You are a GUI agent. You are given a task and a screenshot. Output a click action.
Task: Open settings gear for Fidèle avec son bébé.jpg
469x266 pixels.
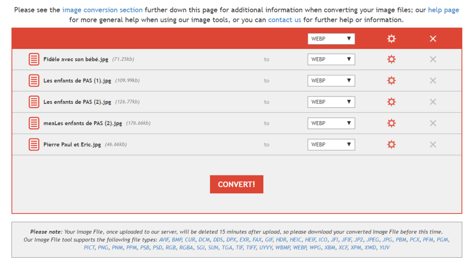tap(391, 59)
